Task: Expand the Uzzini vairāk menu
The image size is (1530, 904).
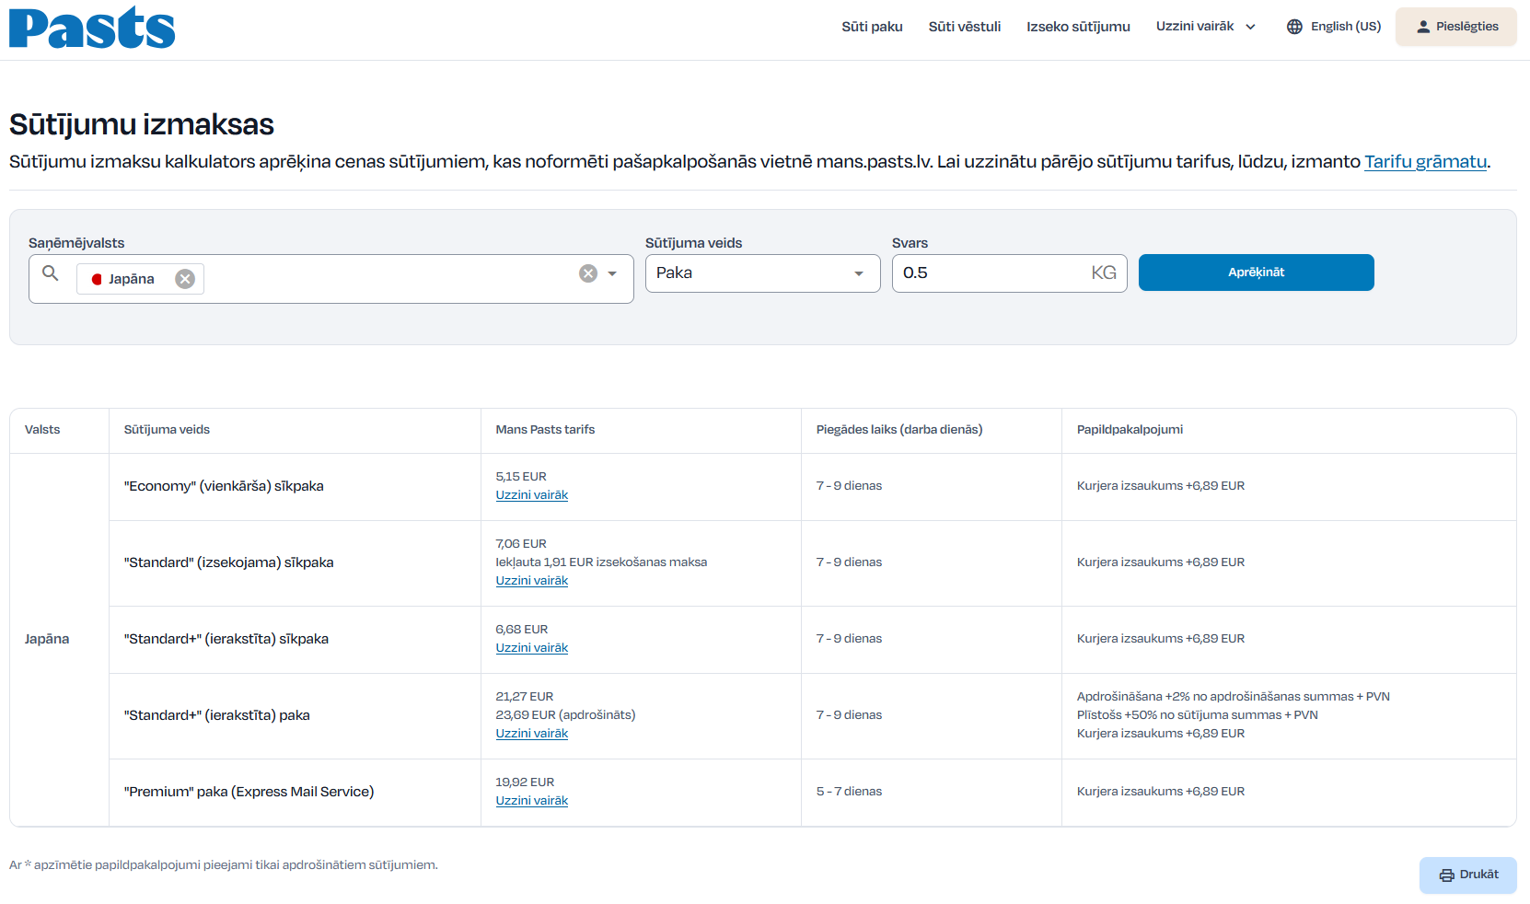Action: tap(1205, 27)
